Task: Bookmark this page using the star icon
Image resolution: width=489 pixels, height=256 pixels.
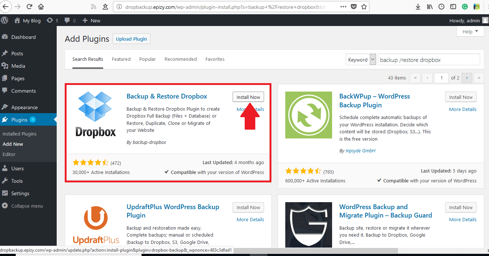Action: point(364,7)
